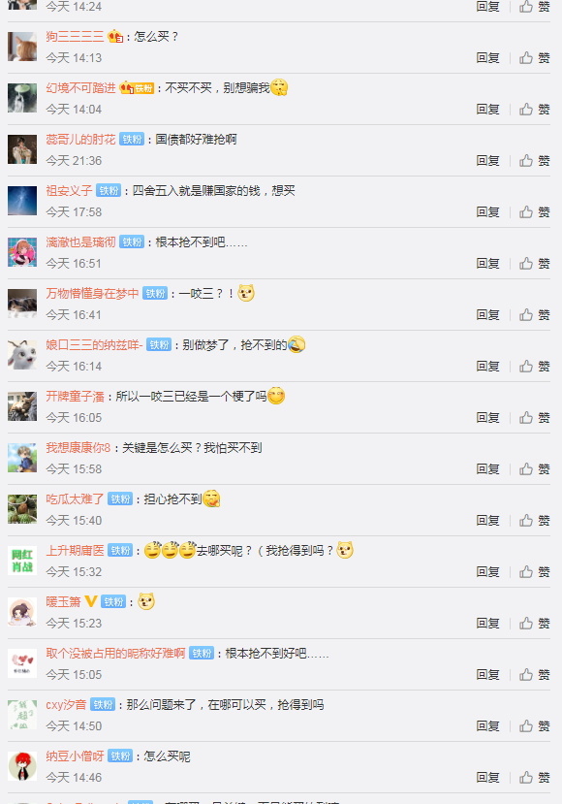This screenshot has width=562, height=804.
Task: Open the 铁粉 badge next to 暖玉箫
Action: 113,601
